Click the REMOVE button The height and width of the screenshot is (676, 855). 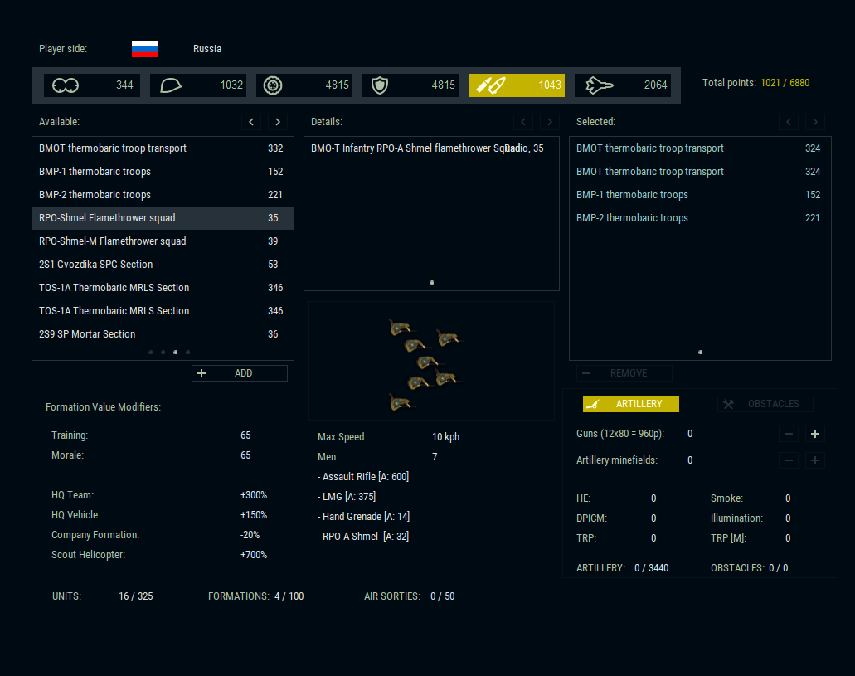624,373
